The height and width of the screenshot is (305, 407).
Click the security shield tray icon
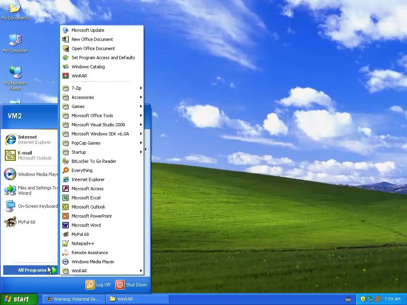(x=363, y=299)
